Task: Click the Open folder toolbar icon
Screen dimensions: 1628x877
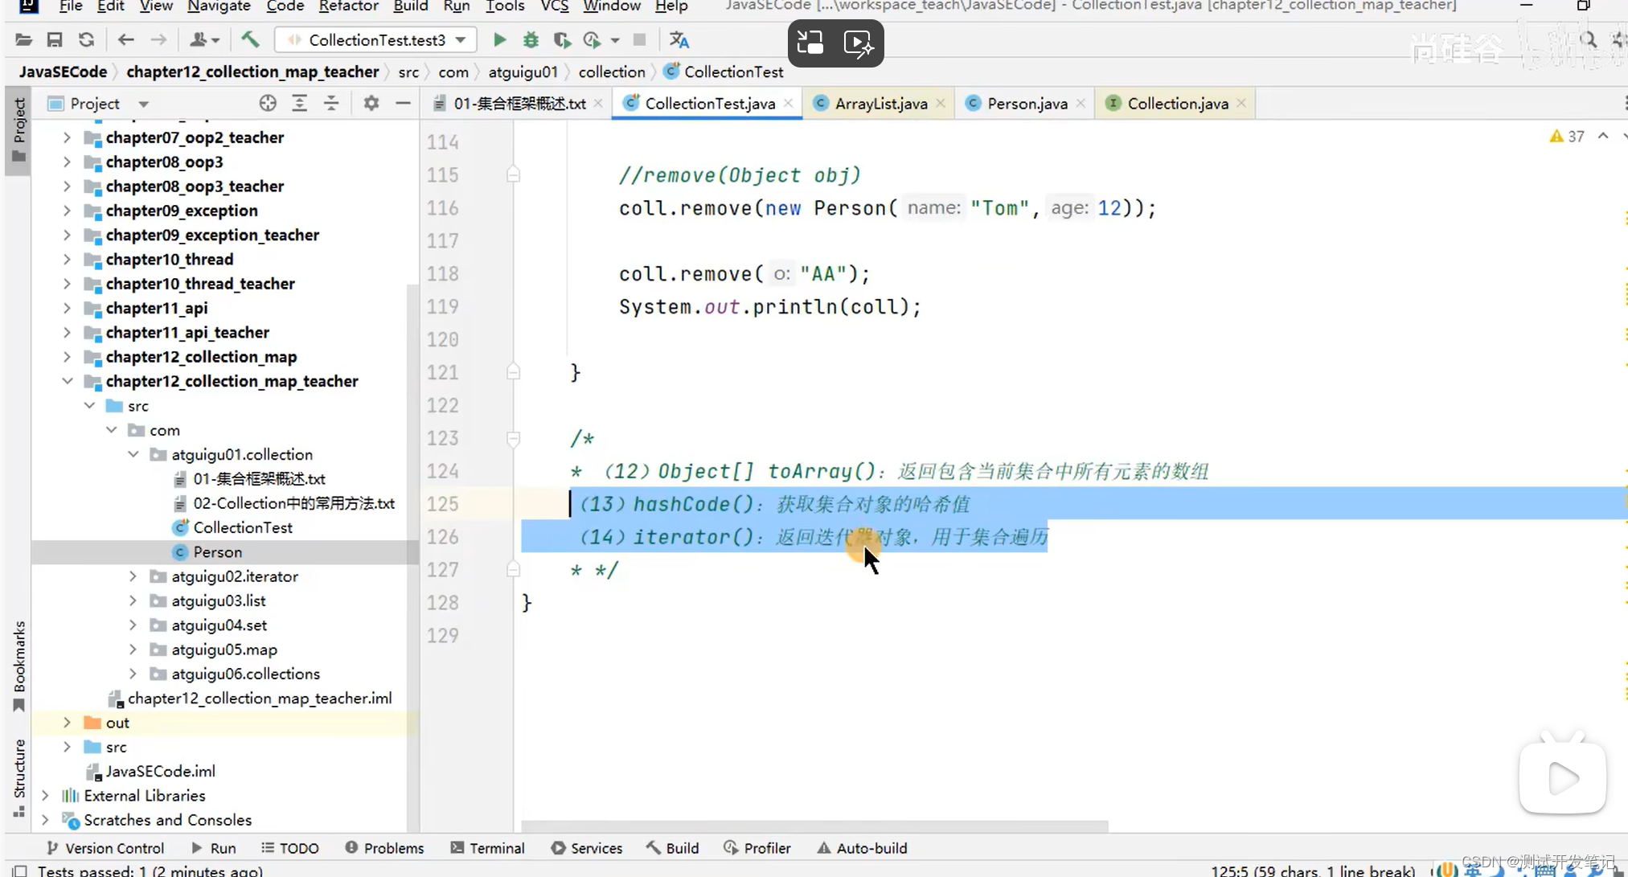Action: tap(23, 39)
